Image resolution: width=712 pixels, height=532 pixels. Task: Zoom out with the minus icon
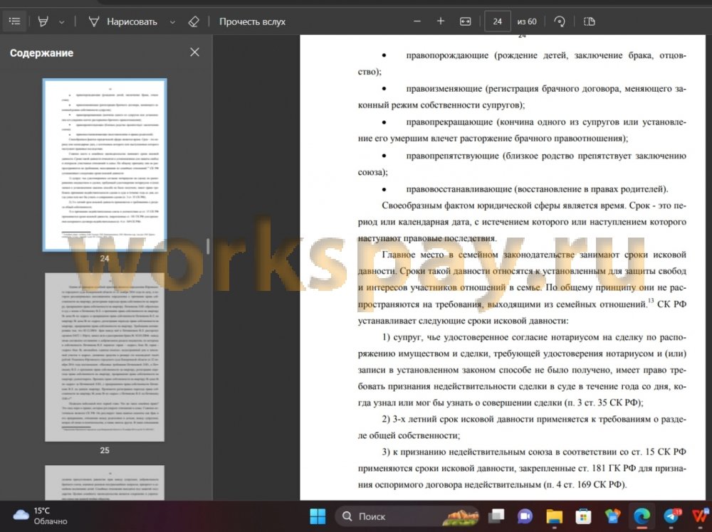click(417, 21)
